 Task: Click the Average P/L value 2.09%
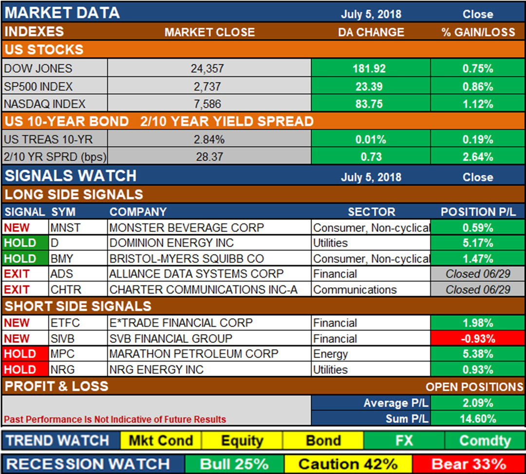[x=478, y=402]
